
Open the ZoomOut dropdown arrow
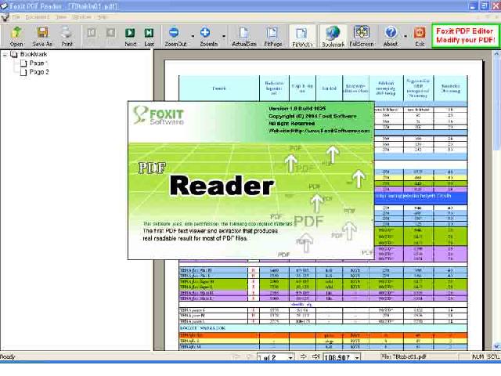(x=193, y=36)
